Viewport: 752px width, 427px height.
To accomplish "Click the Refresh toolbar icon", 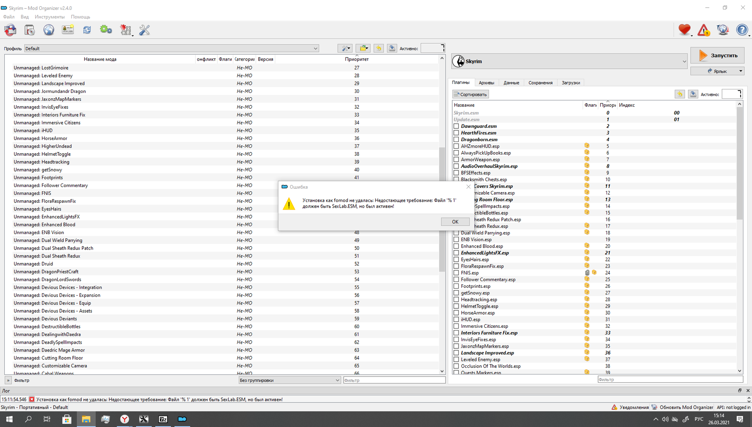I will point(87,30).
